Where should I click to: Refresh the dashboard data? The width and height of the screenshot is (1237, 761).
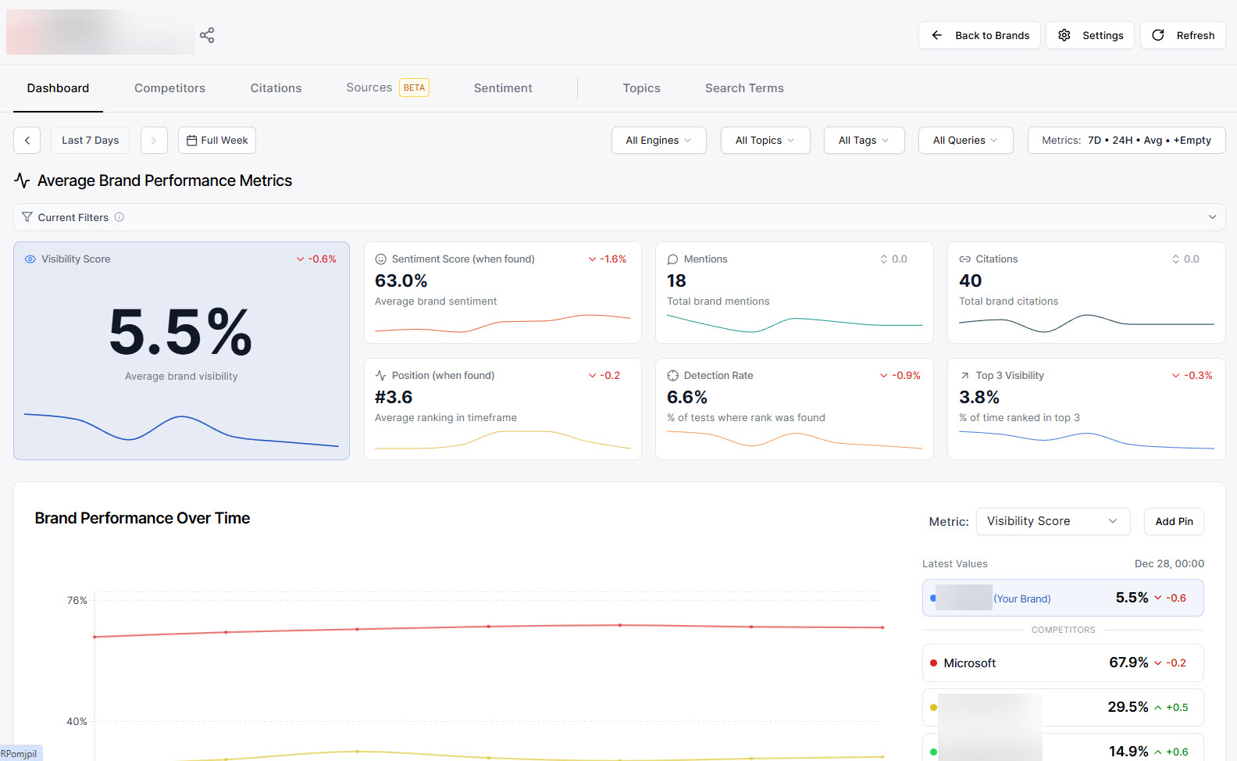pyautogui.click(x=1182, y=35)
